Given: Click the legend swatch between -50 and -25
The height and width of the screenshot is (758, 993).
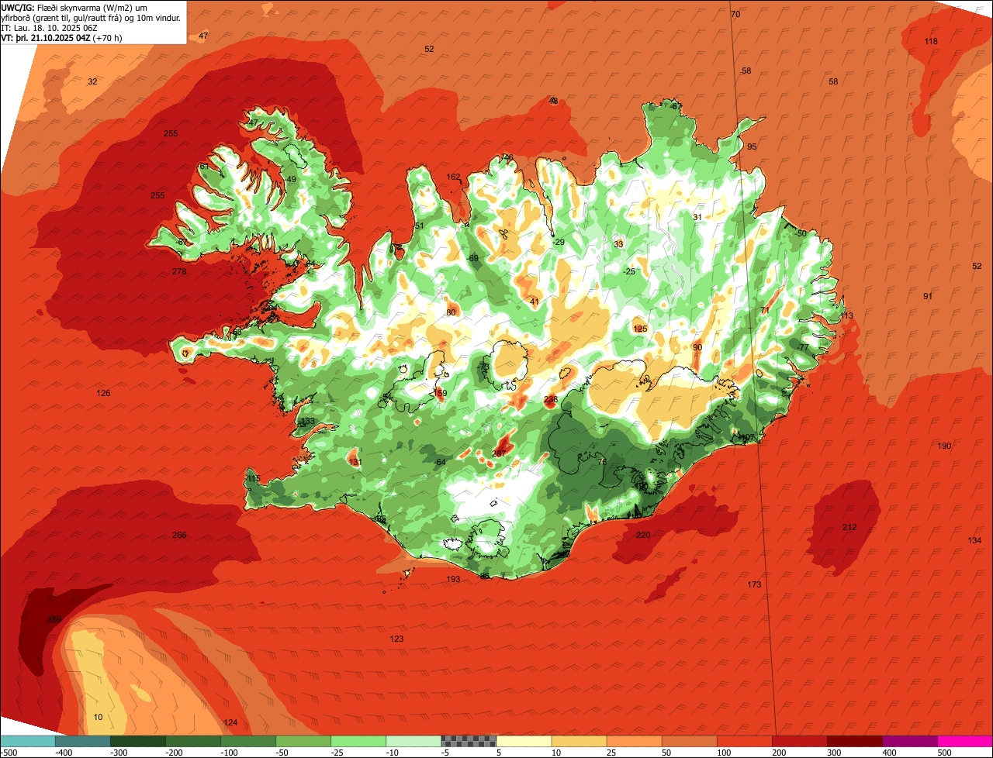Looking at the screenshot, I should (x=303, y=741).
